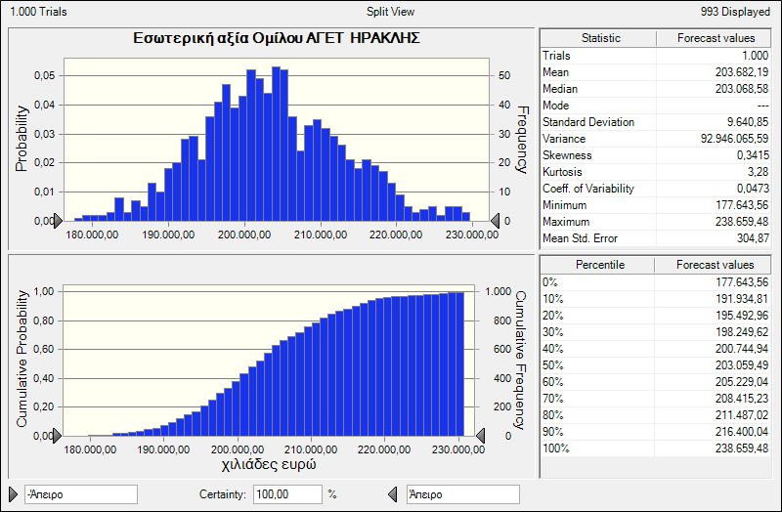Click the 80% percentile value 211.487,02
Viewport: 782px width, 512px height.
742,415
